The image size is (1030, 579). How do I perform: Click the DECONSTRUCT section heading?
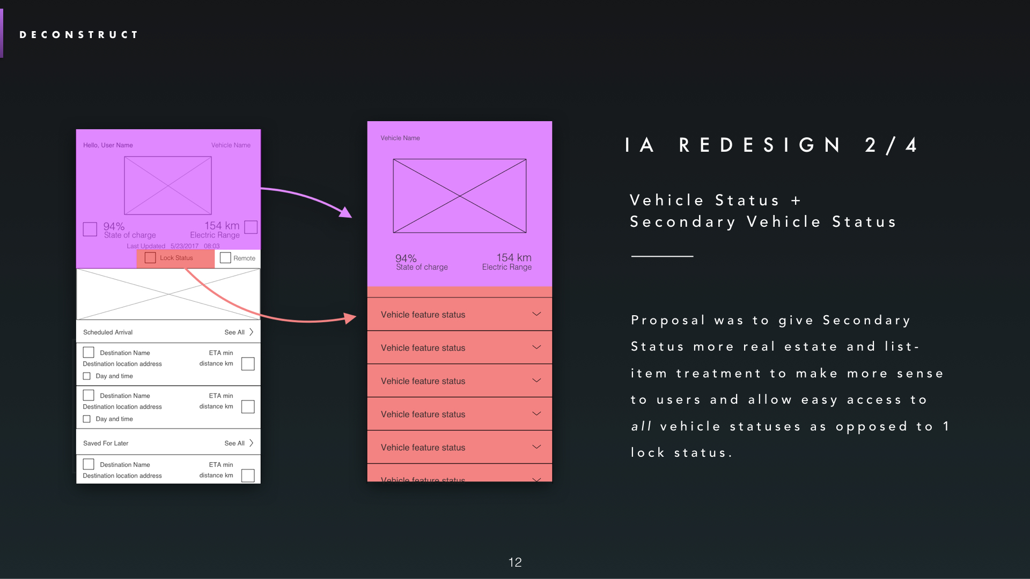click(x=79, y=35)
